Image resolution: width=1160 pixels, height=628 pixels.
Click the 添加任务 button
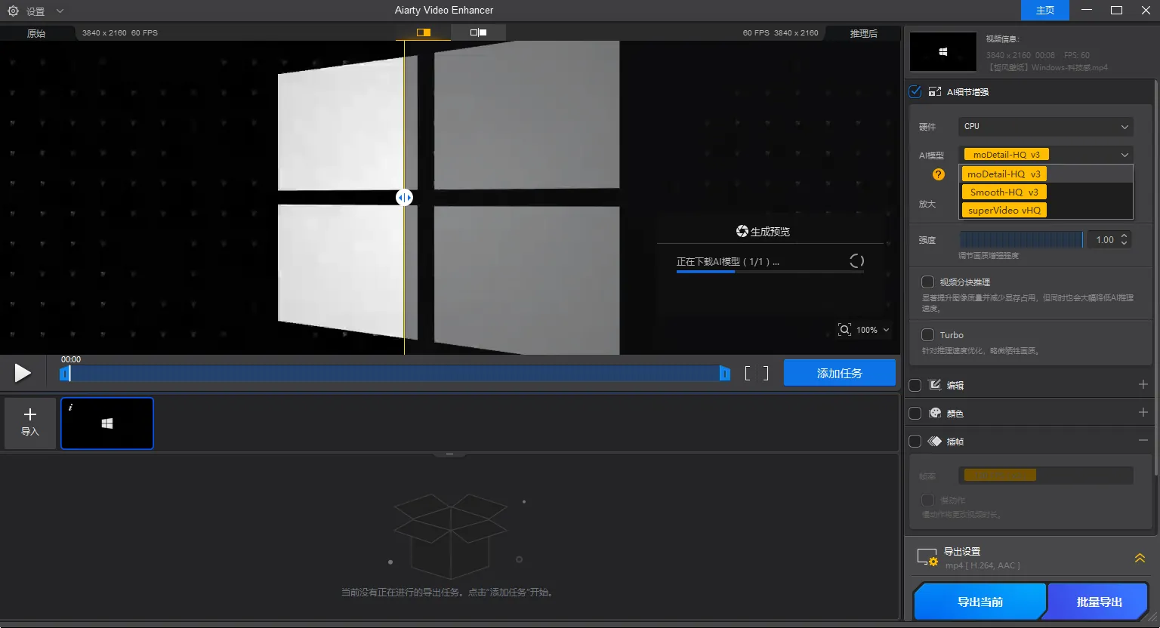pyautogui.click(x=840, y=372)
